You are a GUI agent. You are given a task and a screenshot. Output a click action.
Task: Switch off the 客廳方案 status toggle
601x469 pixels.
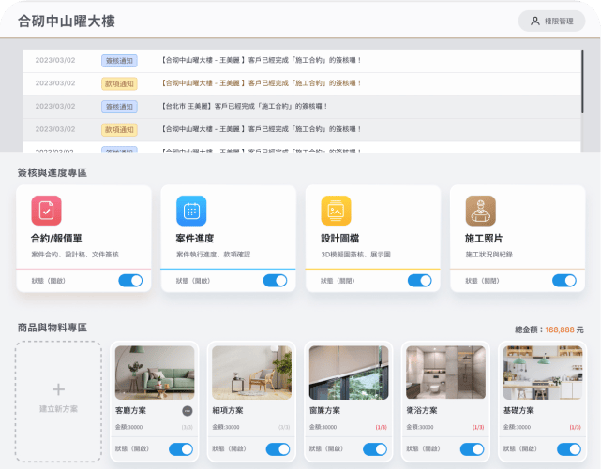180,449
